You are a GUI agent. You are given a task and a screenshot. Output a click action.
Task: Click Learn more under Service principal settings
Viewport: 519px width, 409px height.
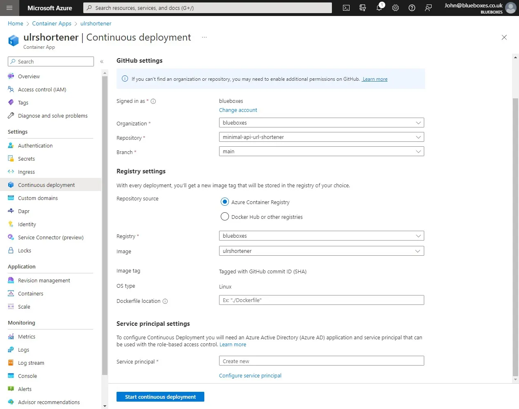[233, 345]
